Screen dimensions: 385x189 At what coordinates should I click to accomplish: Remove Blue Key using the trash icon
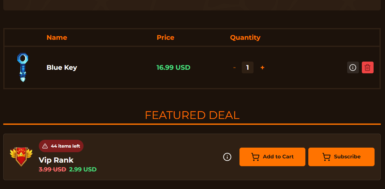[x=368, y=67]
